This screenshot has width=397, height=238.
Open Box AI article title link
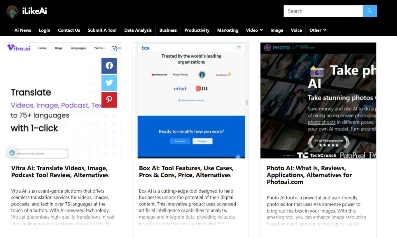coord(186,172)
